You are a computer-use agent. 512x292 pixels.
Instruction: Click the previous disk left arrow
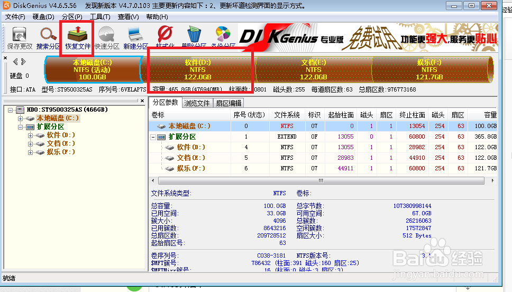tap(15, 61)
